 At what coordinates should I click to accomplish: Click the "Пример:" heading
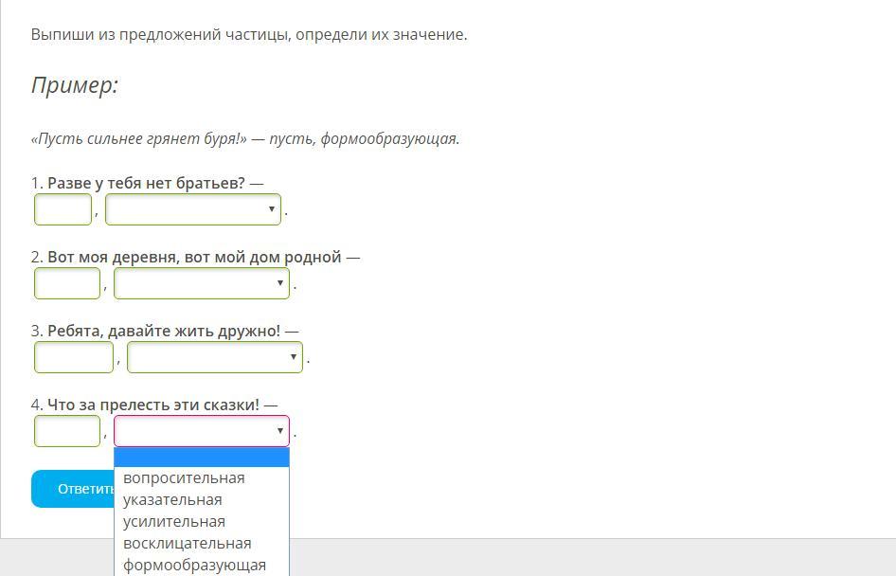point(75,85)
